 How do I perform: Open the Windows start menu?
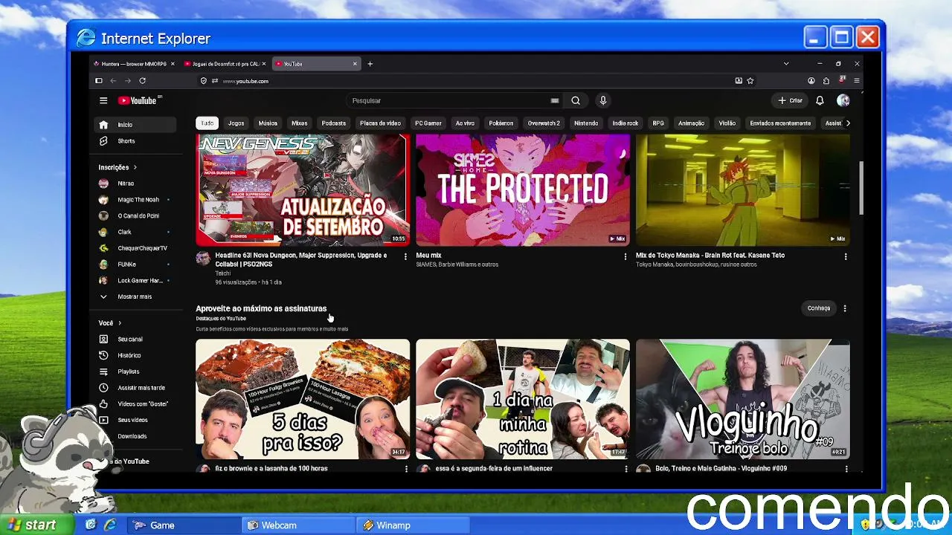point(37,525)
